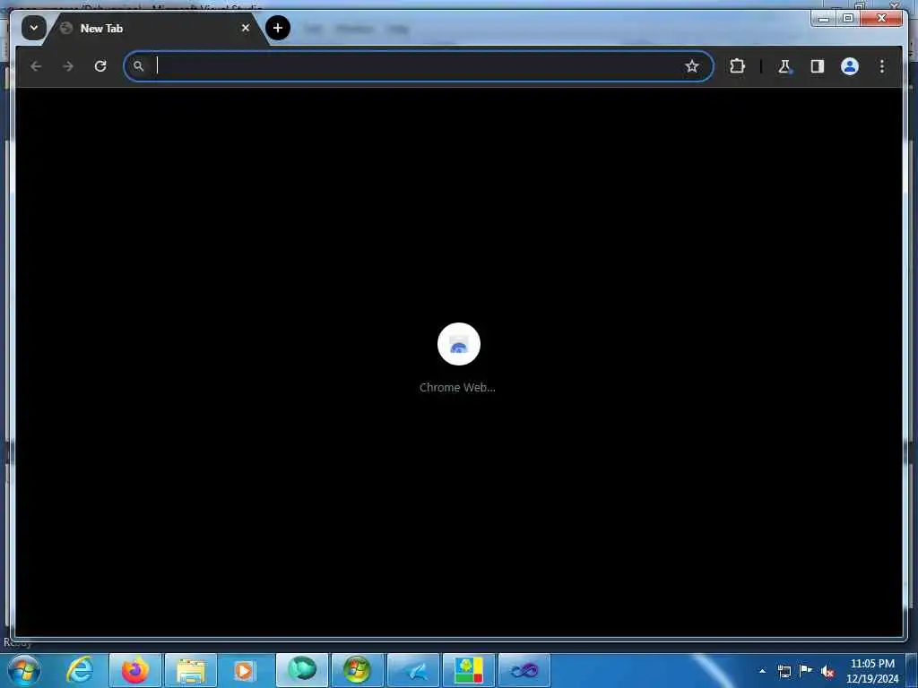918x688 pixels.
Task: Switch to Visual Studio from taskbar
Action: [524, 670]
